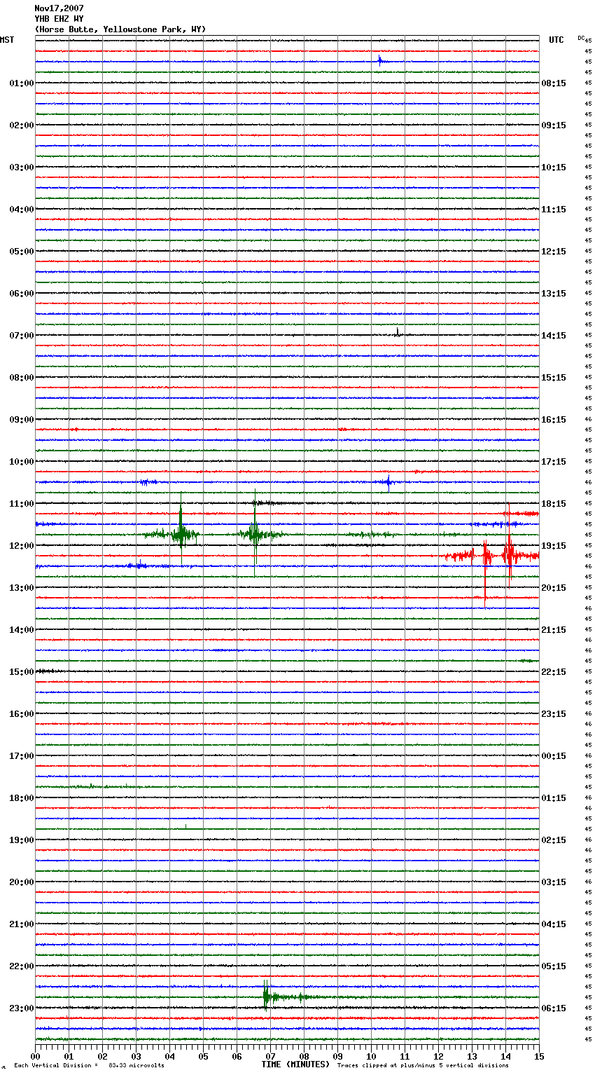The height and width of the screenshot is (1075, 595).
Task: Click the UTC time zone header
Action: tap(556, 40)
